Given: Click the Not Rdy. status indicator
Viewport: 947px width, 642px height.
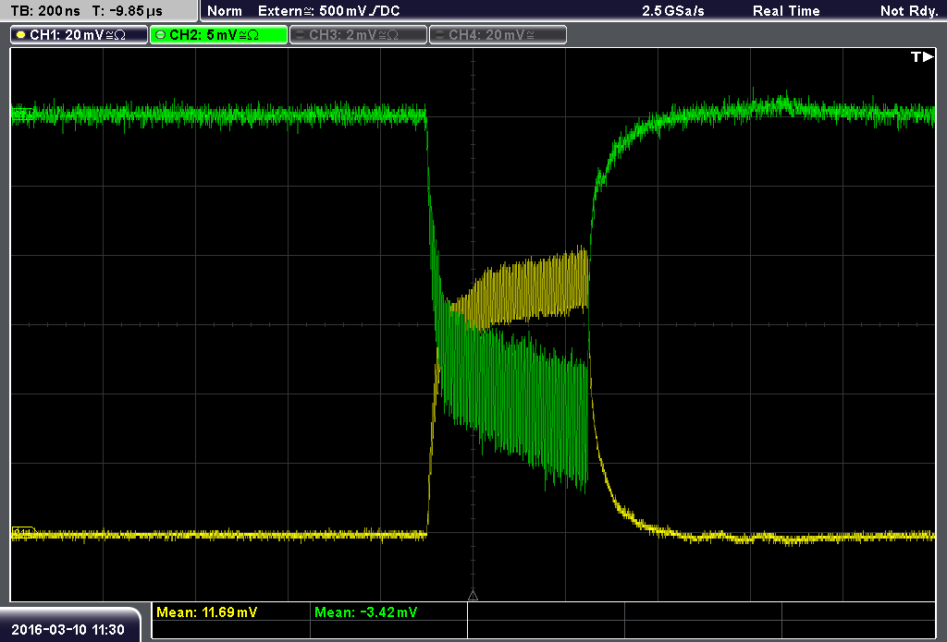Looking at the screenshot, I should point(909,11).
